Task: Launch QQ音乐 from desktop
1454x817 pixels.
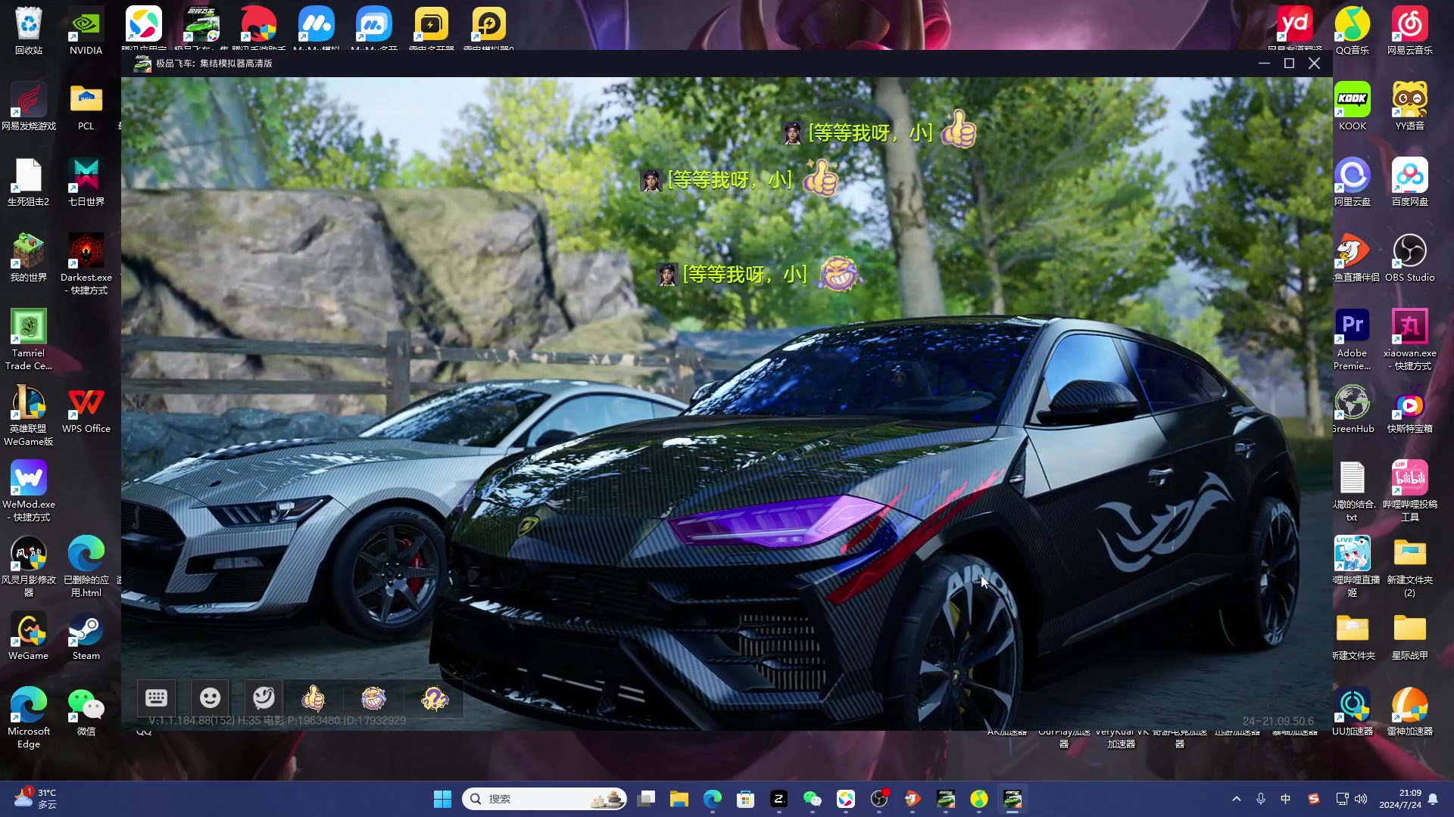Action: point(1353,31)
